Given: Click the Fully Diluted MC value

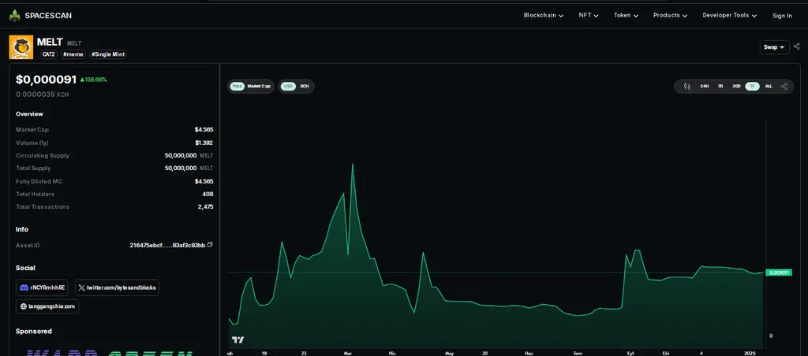Looking at the screenshot, I should (204, 181).
